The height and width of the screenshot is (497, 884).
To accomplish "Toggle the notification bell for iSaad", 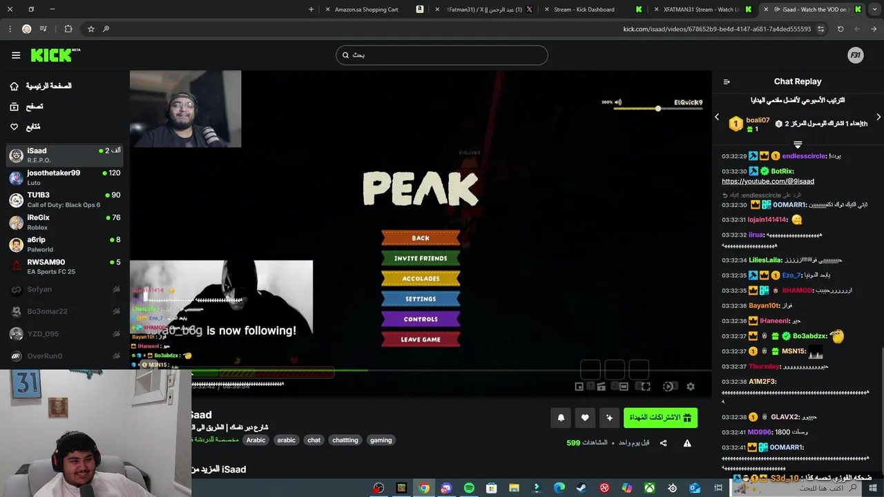I will 561,418.
